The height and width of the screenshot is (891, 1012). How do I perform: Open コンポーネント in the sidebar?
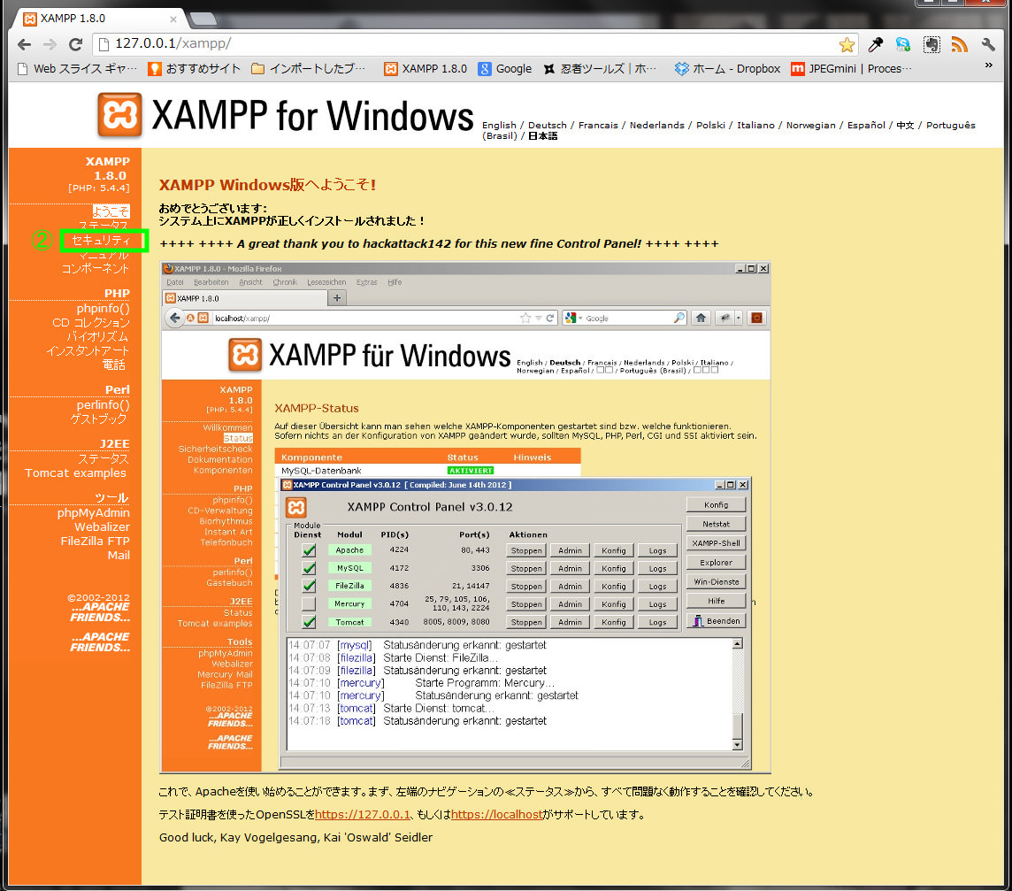point(96,269)
